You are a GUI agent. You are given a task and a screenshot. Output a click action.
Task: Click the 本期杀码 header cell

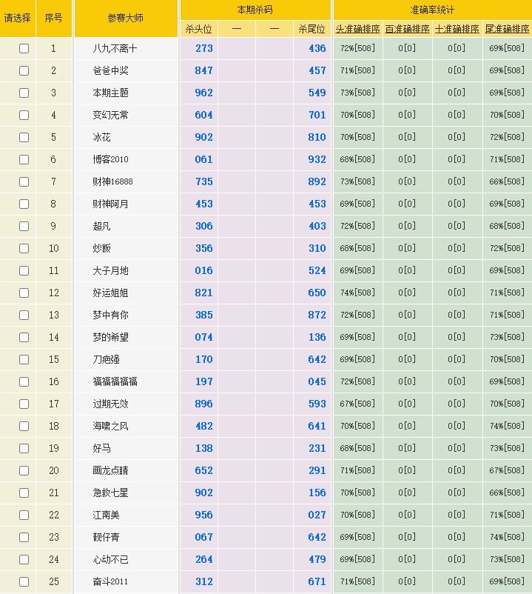[255, 10]
